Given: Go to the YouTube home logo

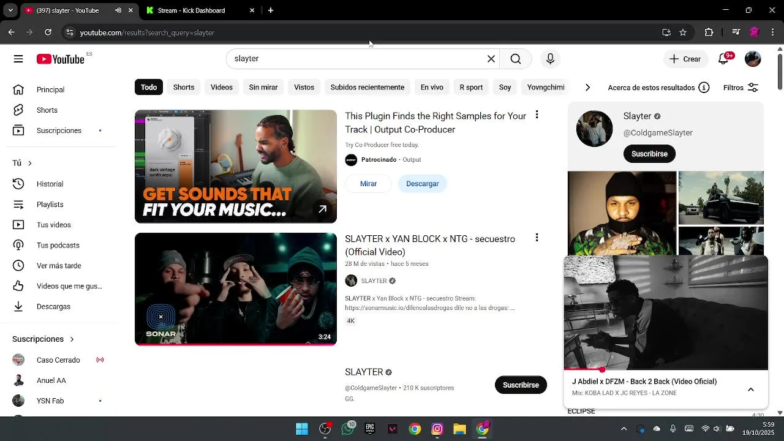Looking at the screenshot, I should [60, 59].
